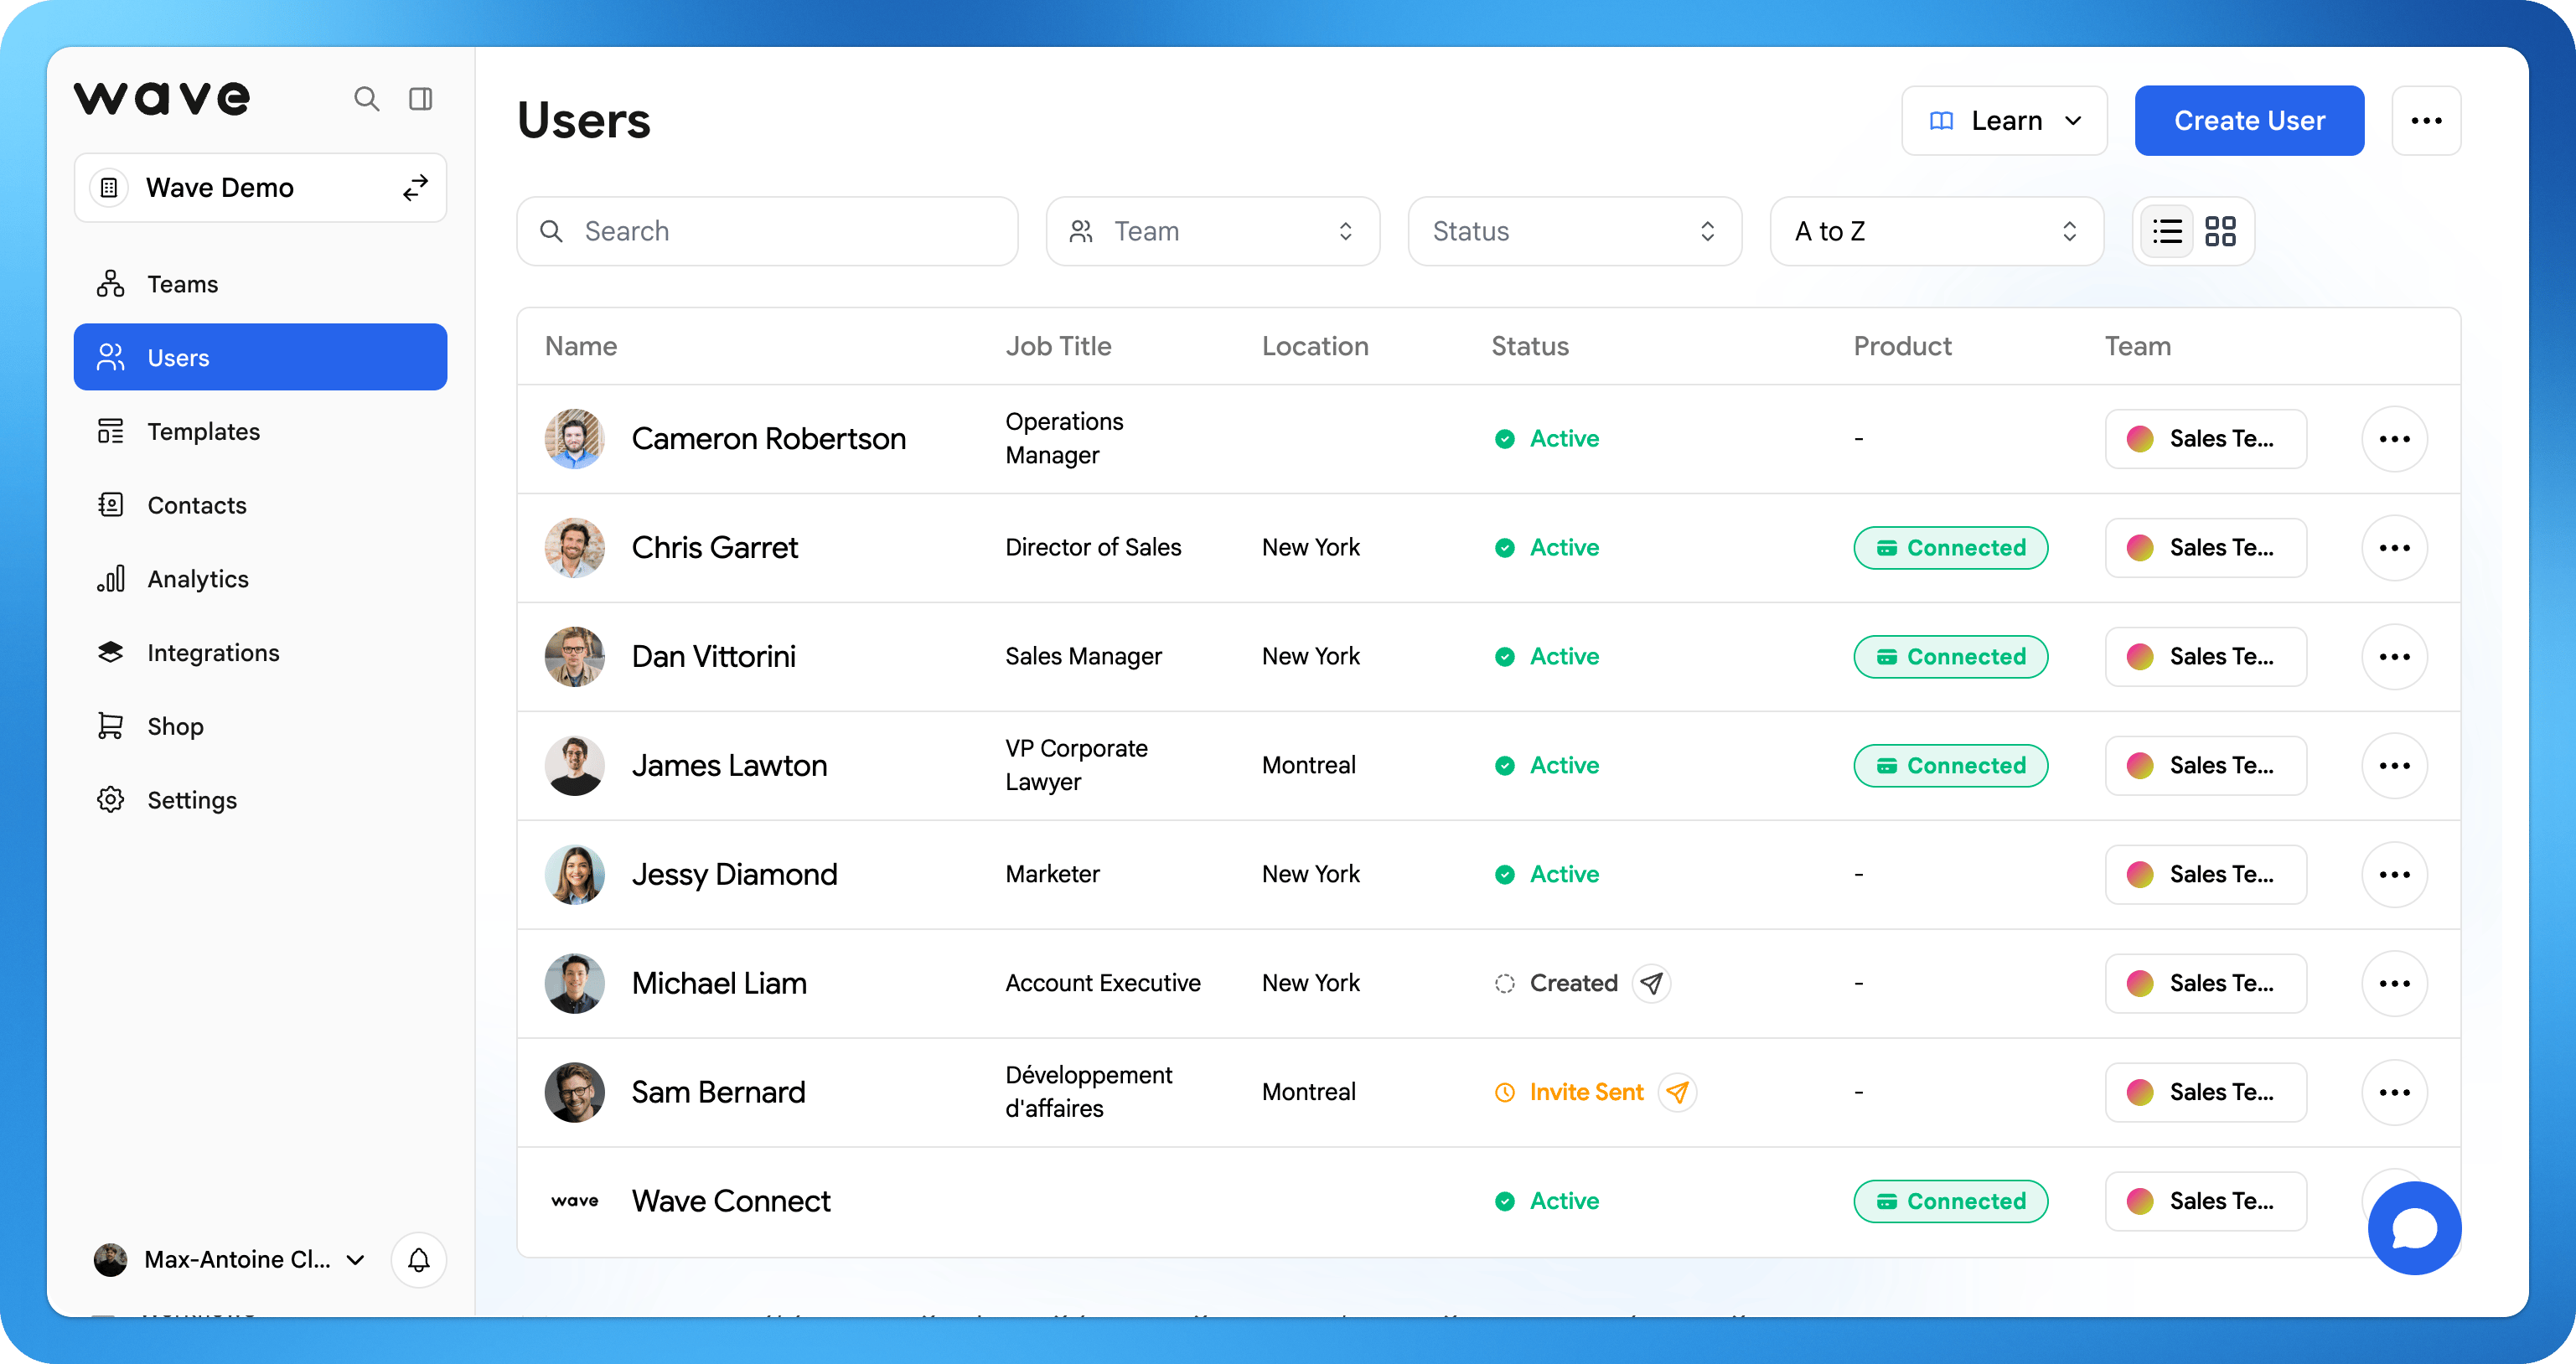Expand the Learn dropdown
This screenshot has height=1364, width=2576.
pyautogui.click(x=2004, y=121)
